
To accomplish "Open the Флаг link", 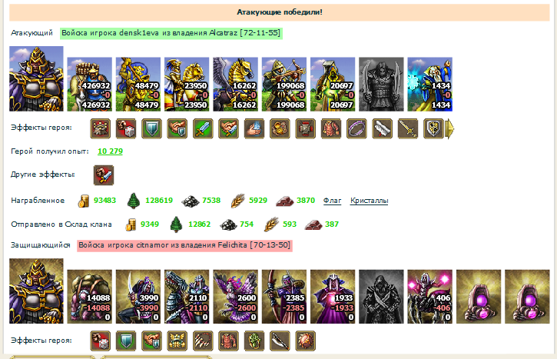I will click(332, 201).
